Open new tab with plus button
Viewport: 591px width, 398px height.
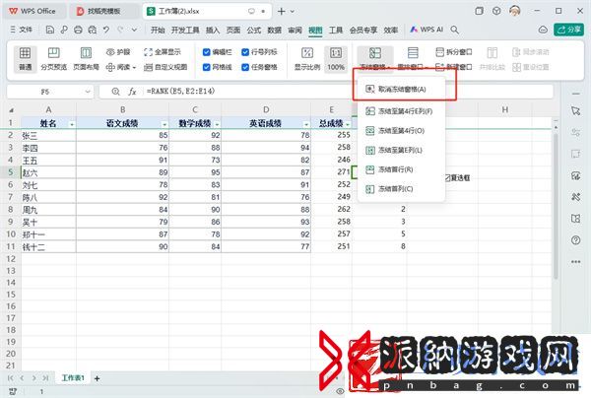click(x=281, y=11)
